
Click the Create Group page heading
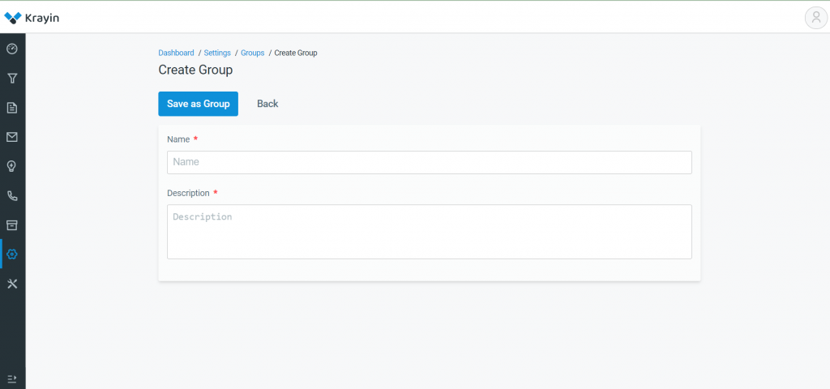tap(195, 70)
